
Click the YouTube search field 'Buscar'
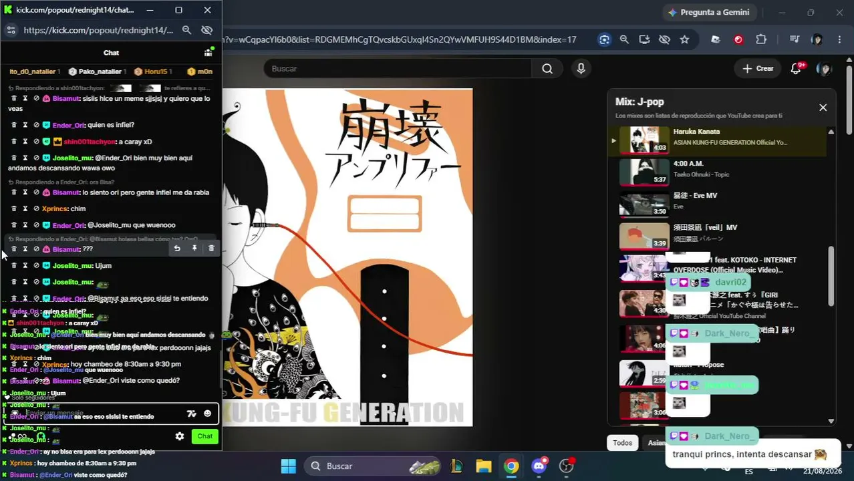[x=398, y=68]
